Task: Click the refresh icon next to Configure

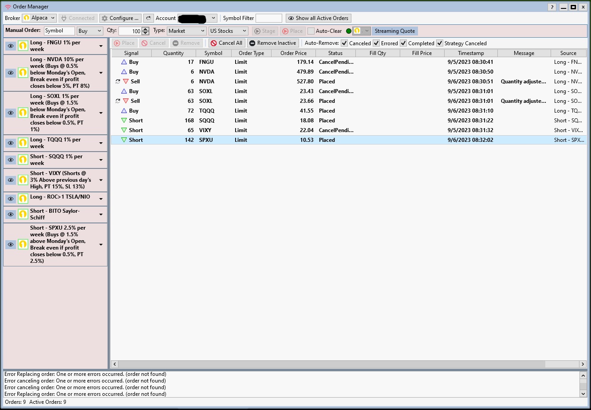Action: 149,18
